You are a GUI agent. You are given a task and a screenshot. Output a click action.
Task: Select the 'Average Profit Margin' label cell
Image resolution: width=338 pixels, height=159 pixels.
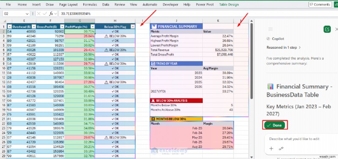tap(176, 36)
